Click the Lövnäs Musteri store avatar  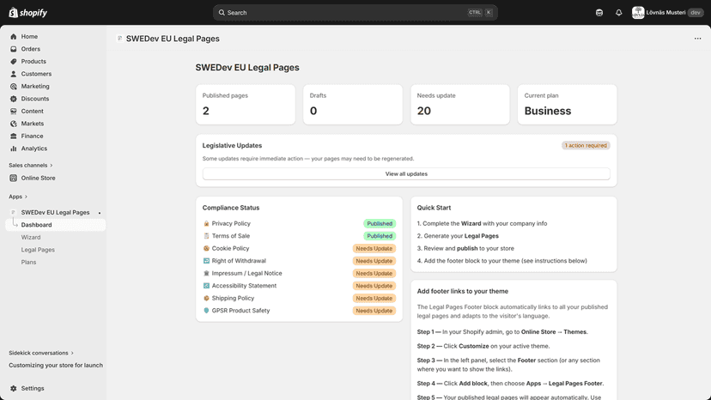click(x=638, y=13)
